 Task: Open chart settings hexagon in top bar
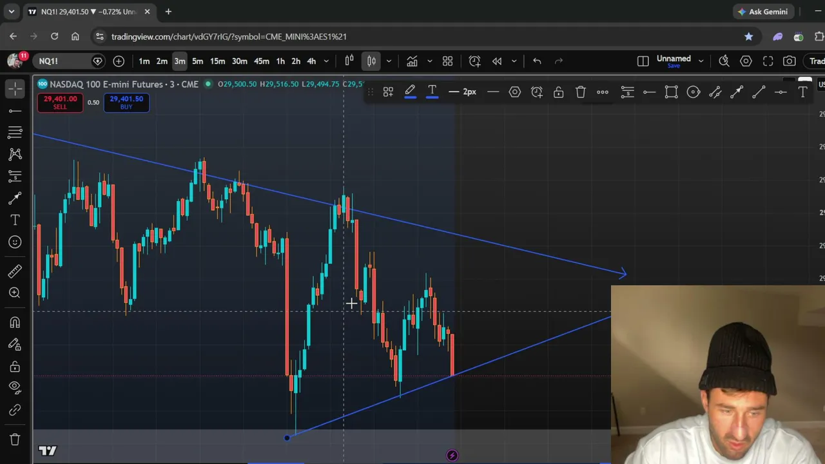point(746,61)
